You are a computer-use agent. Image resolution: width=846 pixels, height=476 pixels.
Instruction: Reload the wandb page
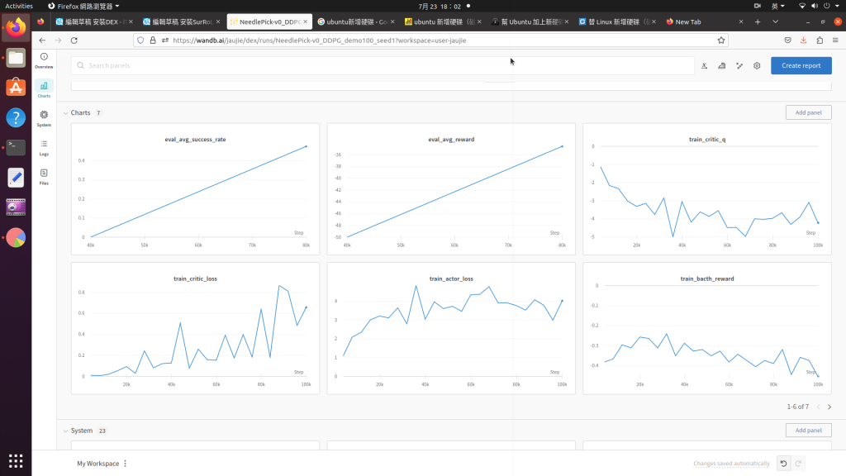[74, 40]
